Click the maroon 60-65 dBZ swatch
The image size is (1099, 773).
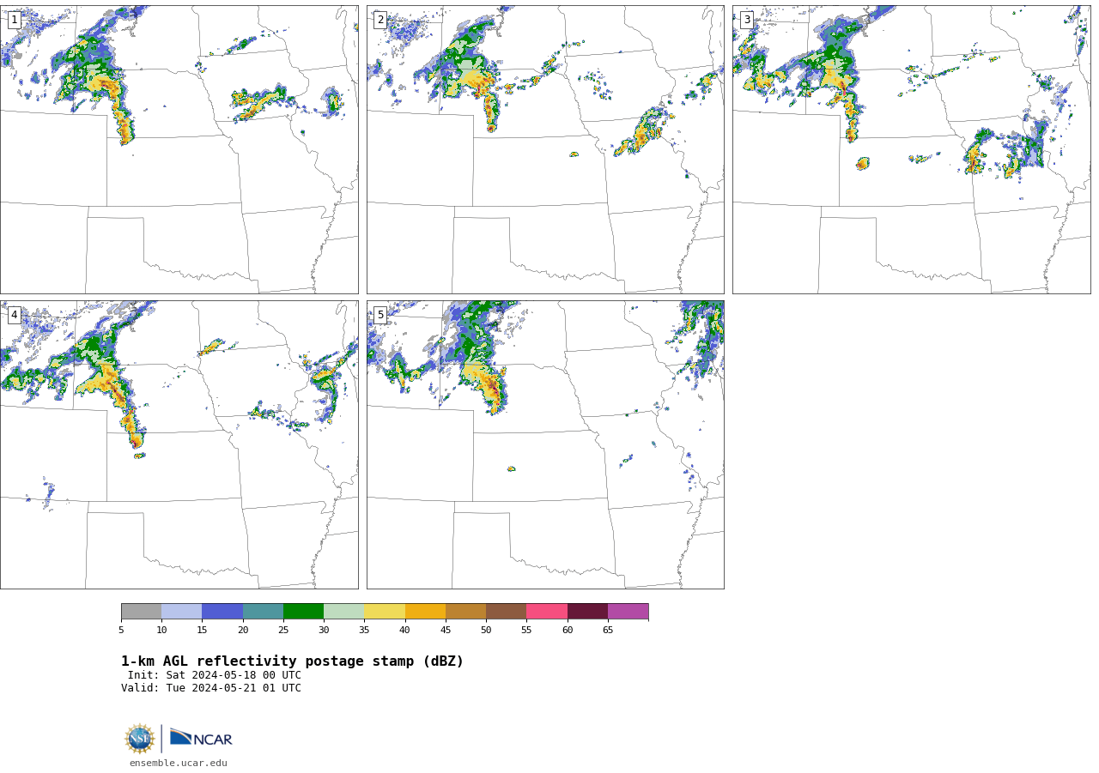coord(587,612)
